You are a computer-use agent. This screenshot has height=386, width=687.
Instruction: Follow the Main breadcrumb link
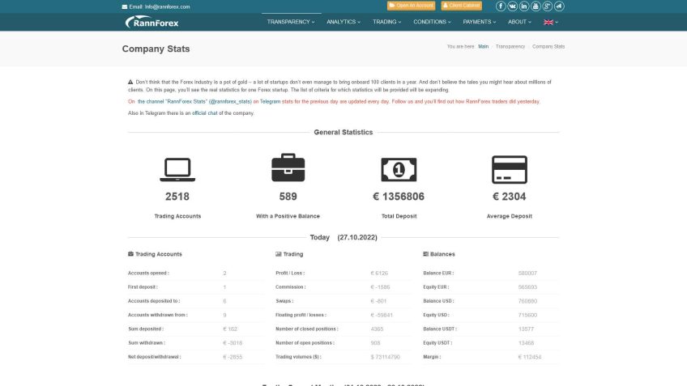[x=484, y=46]
